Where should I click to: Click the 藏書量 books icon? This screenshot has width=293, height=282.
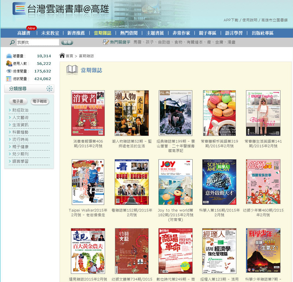tap(9, 56)
